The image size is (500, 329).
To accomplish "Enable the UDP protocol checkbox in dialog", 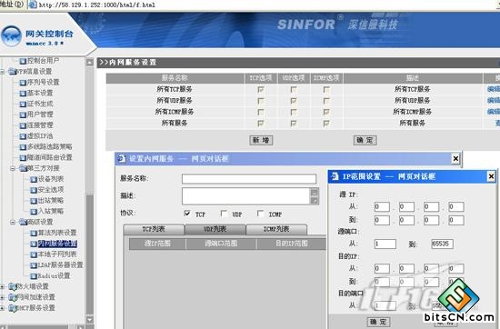I will tap(224, 214).
